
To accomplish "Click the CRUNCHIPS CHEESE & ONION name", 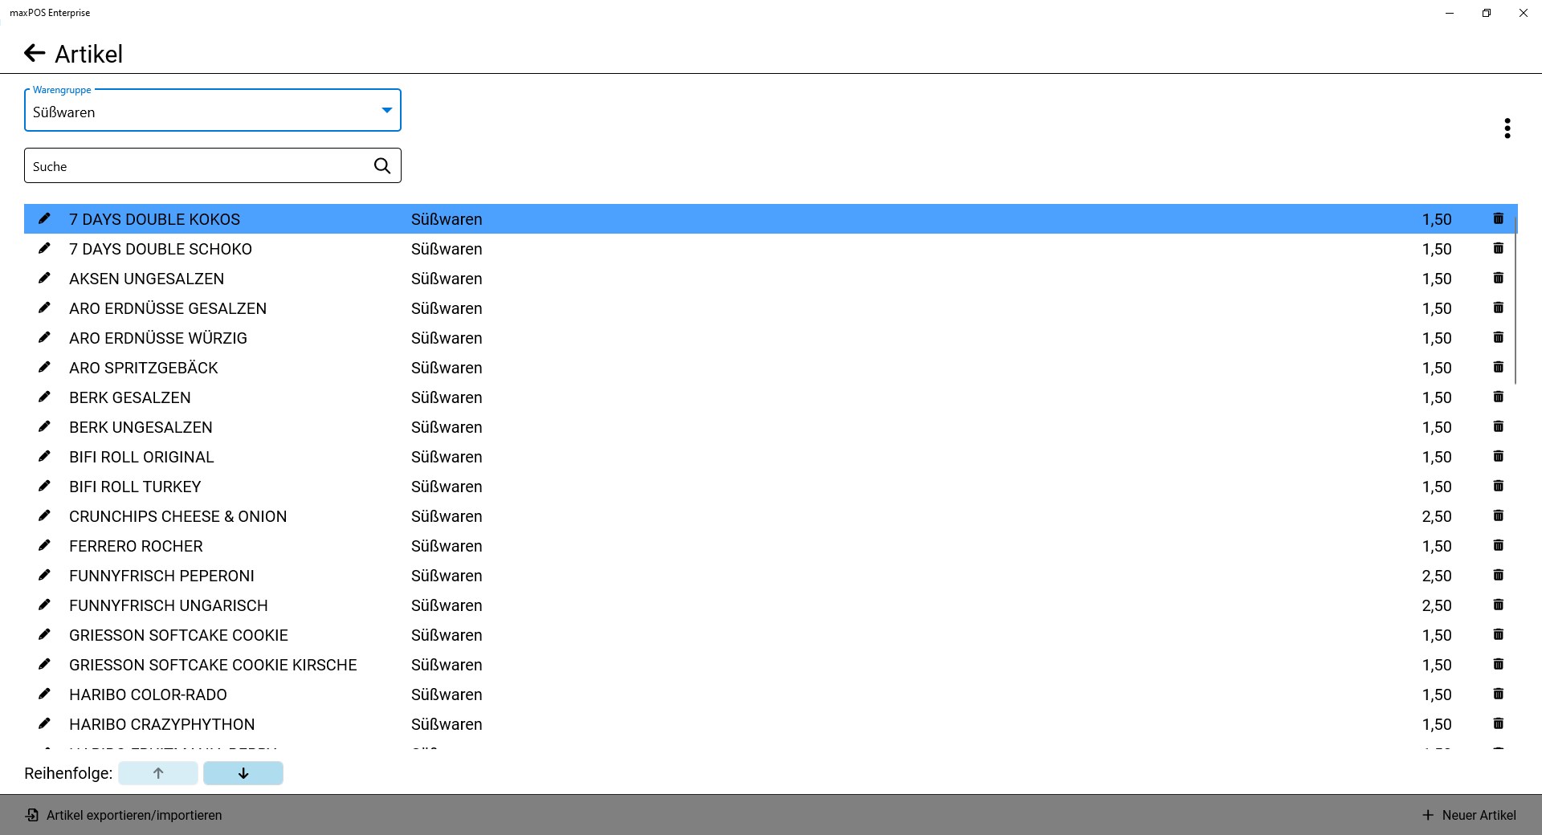I will [x=177, y=516].
